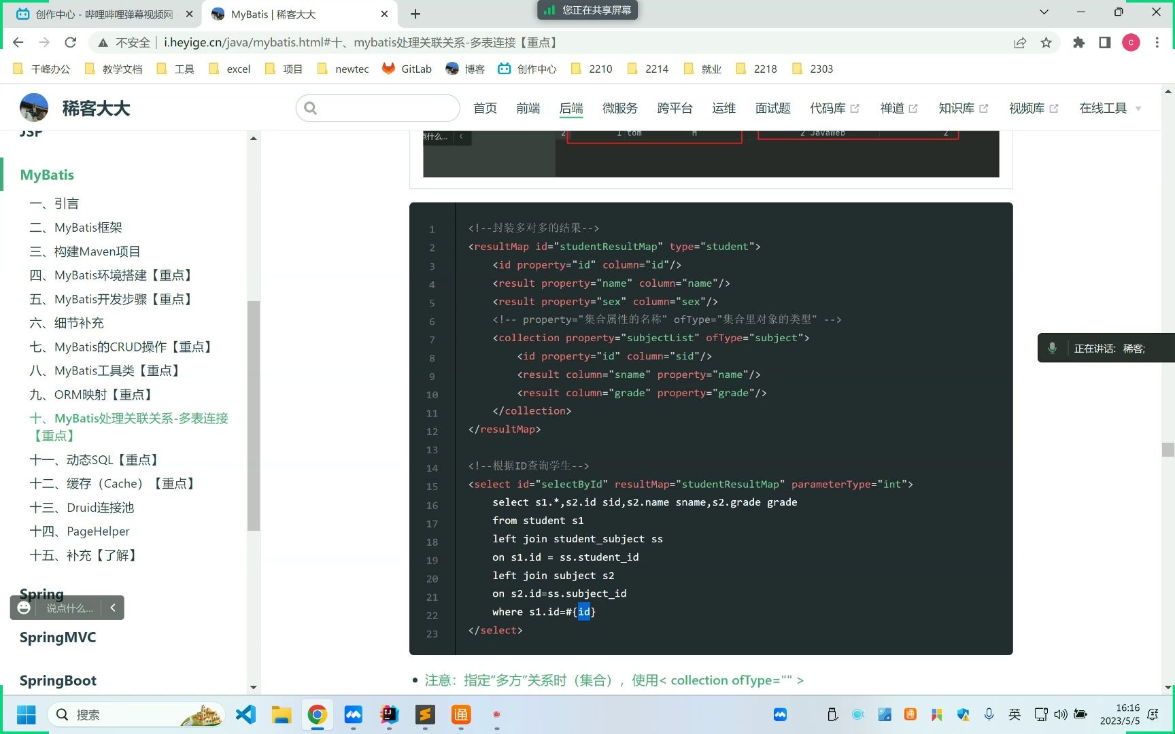Open the 2303 bookmark folder
This screenshot has width=1175, height=734.
(x=813, y=69)
